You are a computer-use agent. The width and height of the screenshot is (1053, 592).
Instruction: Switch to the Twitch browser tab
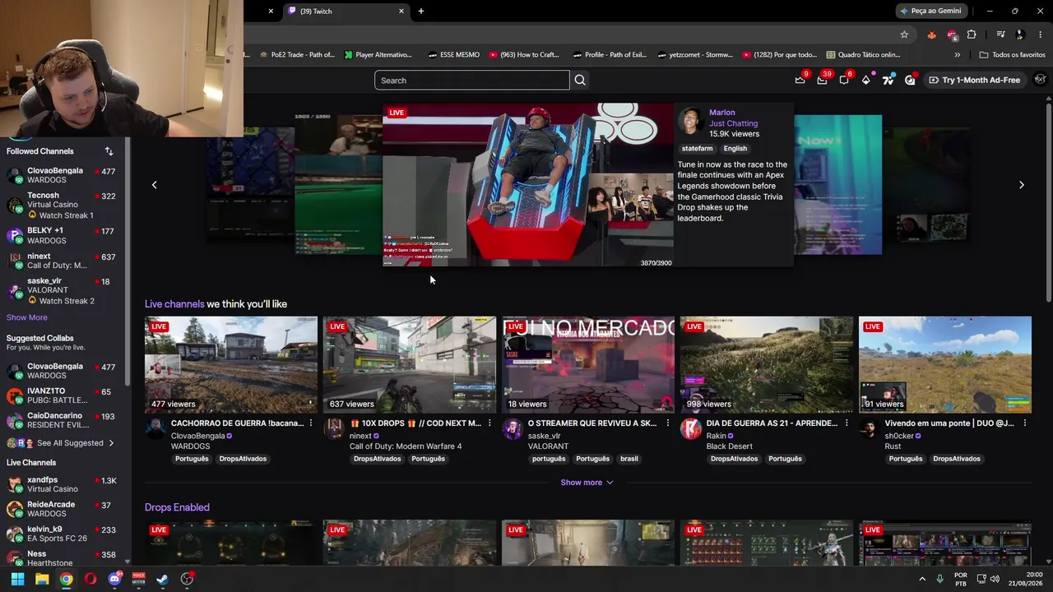pyautogui.click(x=346, y=12)
